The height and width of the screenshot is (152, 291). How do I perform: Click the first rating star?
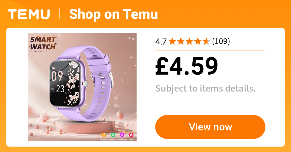(172, 41)
